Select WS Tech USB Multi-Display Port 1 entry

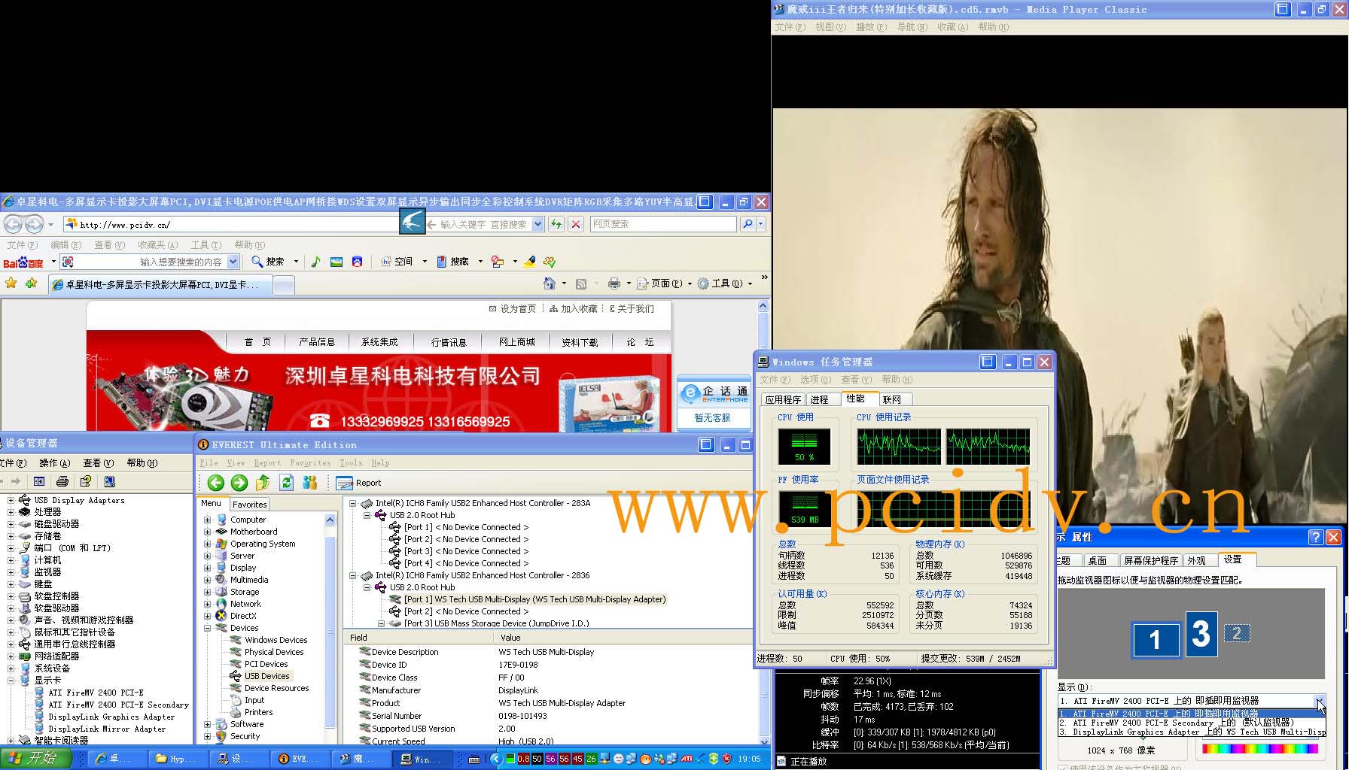pyautogui.click(x=534, y=599)
